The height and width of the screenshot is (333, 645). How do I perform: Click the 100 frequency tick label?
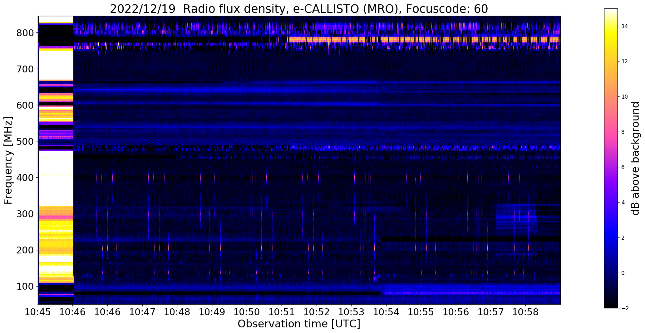coord(25,286)
